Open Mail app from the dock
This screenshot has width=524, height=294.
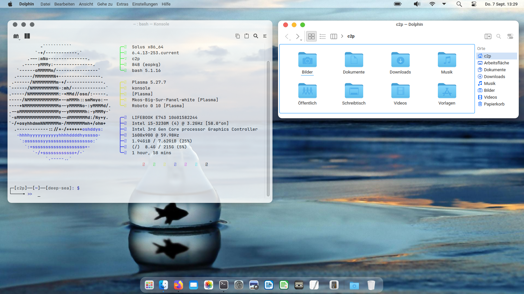pyautogui.click(x=194, y=285)
